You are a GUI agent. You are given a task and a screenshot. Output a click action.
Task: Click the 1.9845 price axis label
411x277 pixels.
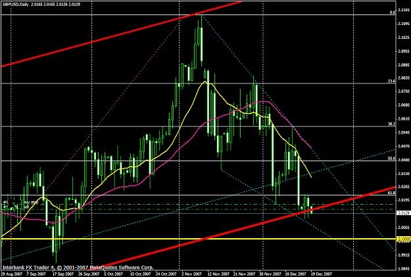[404, 268]
